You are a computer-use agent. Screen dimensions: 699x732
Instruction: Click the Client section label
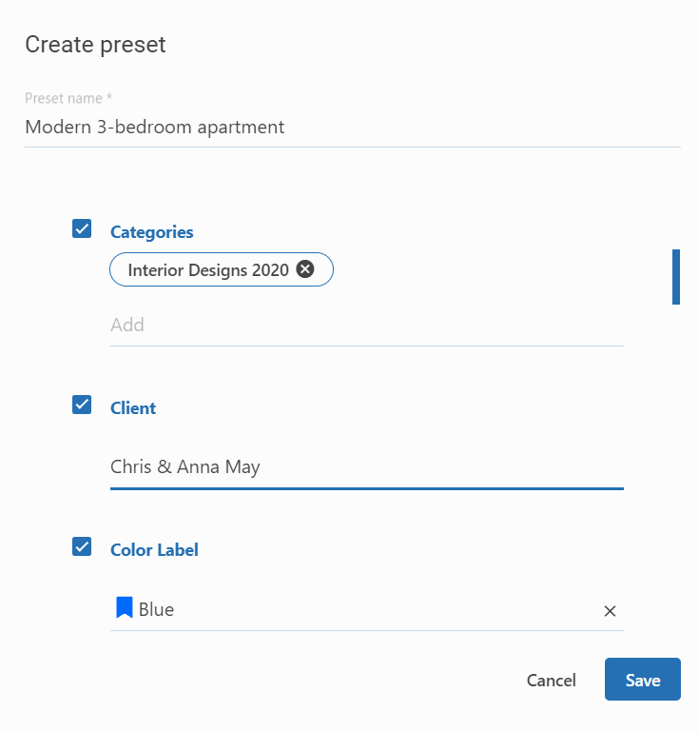(133, 407)
